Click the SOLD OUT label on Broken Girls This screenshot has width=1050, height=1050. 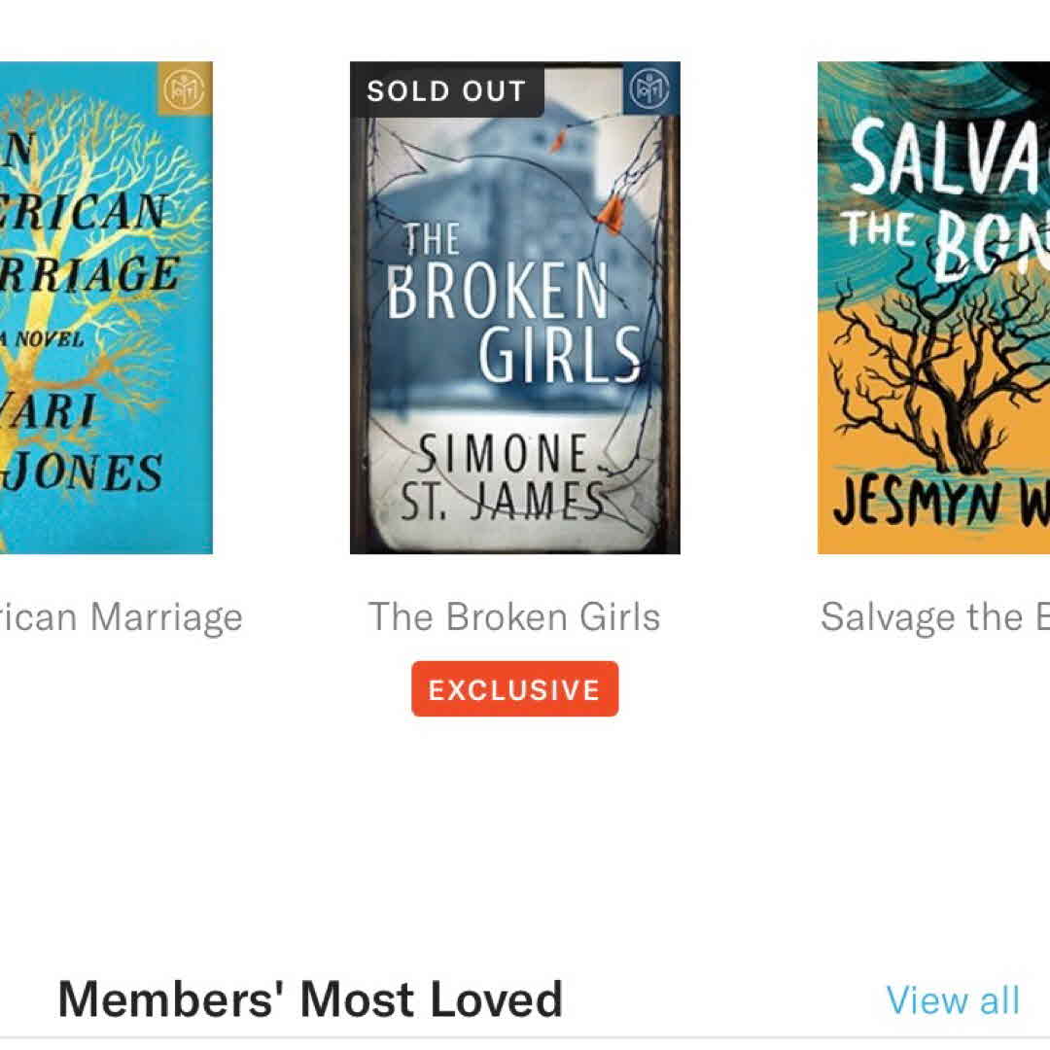coord(446,91)
